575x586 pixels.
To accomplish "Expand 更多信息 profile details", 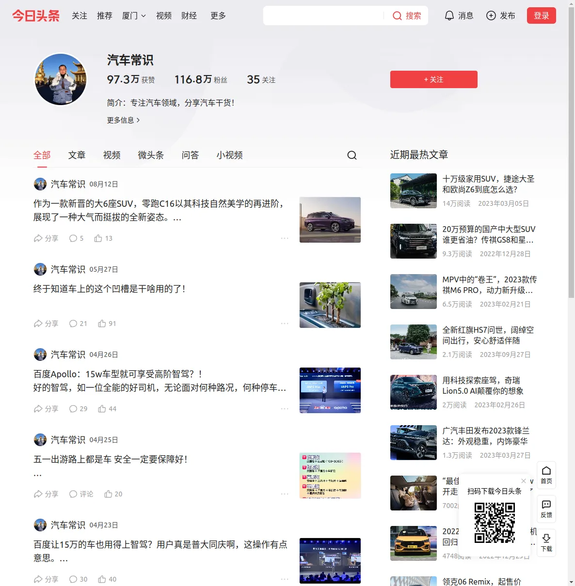I will pos(124,120).
